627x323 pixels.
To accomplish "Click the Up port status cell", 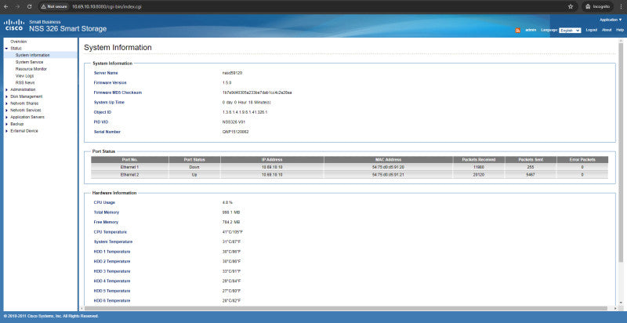I will (x=194, y=175).
